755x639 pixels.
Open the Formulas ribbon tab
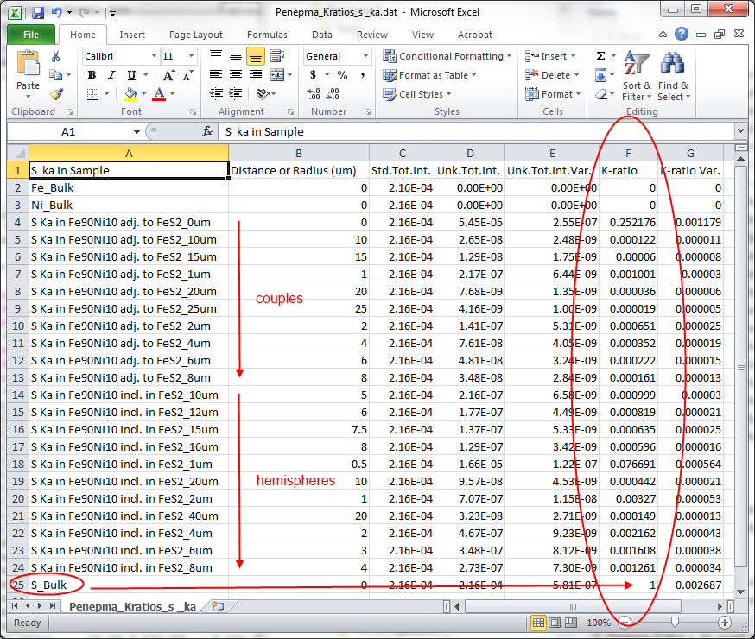(267, 35)
